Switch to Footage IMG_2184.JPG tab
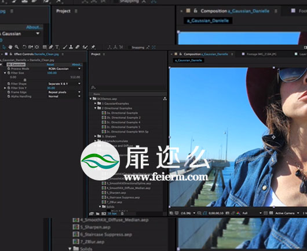This screenshot has width=307, height=251. click(261, 54)
